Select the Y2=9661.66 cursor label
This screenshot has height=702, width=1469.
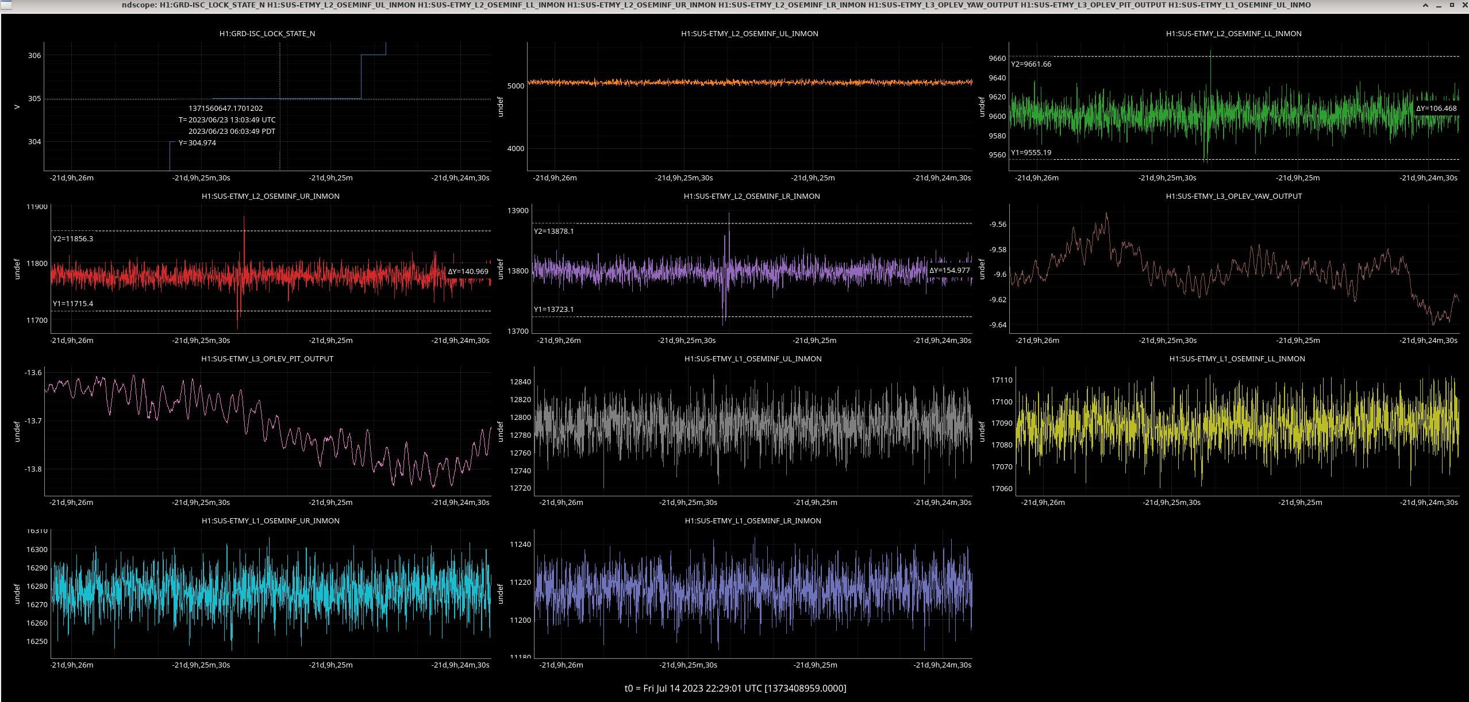(x=1031, y=64)
